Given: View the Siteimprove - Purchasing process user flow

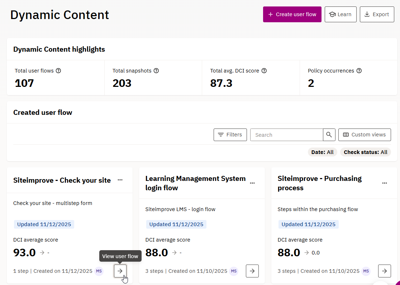Looking at the screenshot, I should click(384, 271).
